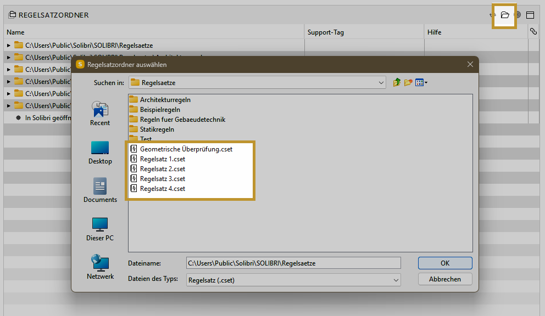Cancel the dialog with Abbrechen
The width and height of the screenshot is (545, 316).
(445, 279)
